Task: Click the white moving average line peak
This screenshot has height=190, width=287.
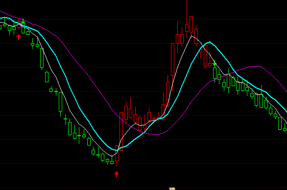Action: (x=191, y=36)
